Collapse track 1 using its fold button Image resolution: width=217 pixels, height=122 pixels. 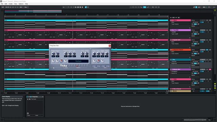(171, 20)
